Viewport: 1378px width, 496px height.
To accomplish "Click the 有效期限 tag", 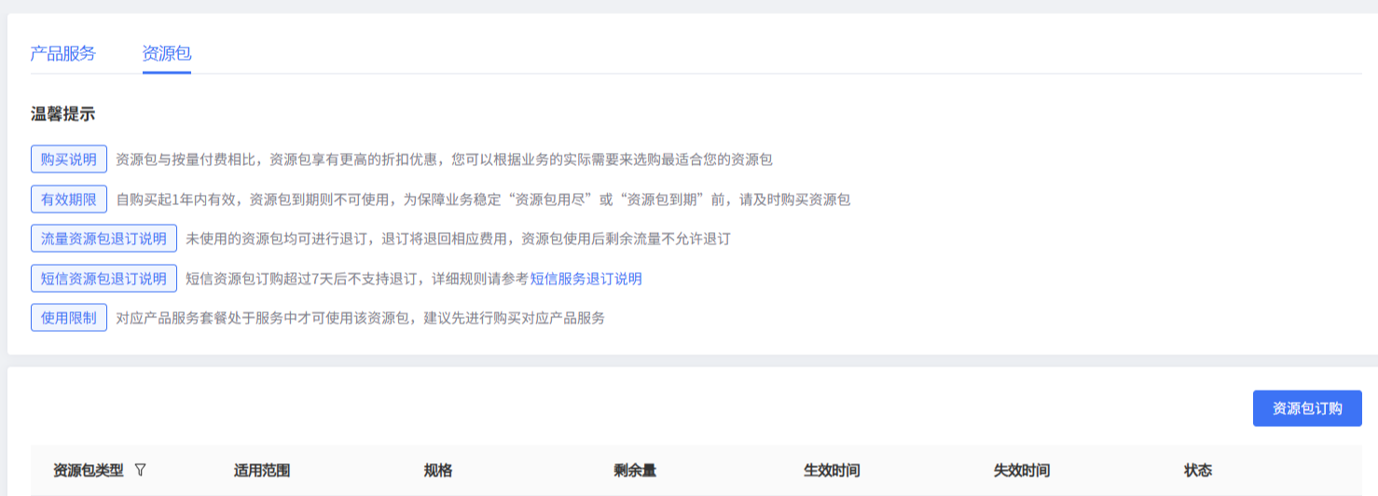I will tap(69, 200).
